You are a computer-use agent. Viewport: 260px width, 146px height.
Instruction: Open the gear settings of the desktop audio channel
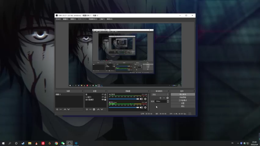click(x=145, y=99)
